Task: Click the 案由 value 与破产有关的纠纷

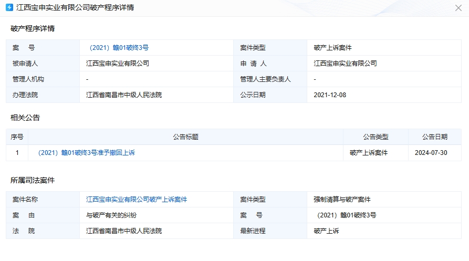Action: 111,215
